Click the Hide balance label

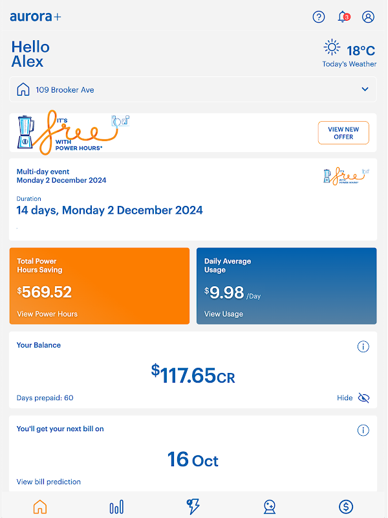click(x=345, y=398)
